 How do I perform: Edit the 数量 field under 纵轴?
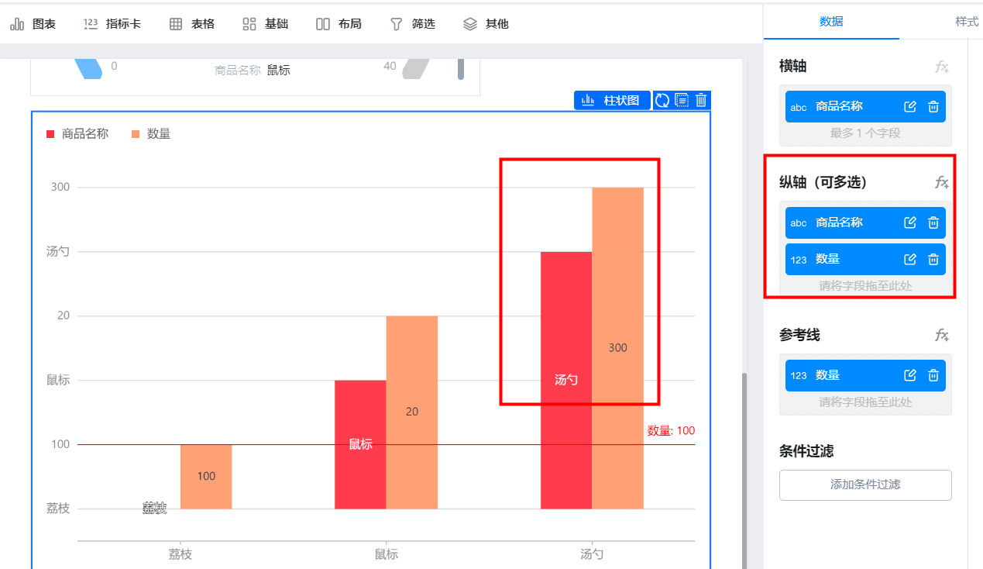click(910, 259)
